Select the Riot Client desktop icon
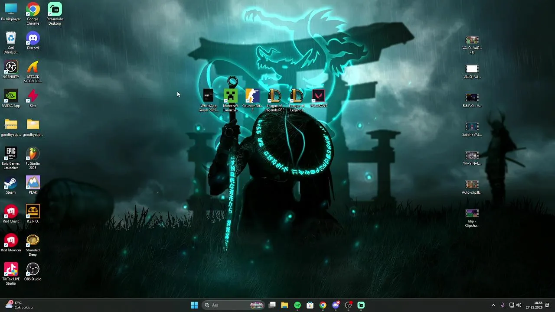This screenshot has width=555, height=312. coord(11,214)
